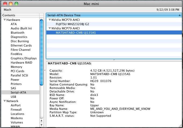Click the blue sidebar scrollbar thumb
Image resolution: width=183 pixels, height=128 pixels.
pyautogui.click(x=41, y=53)
